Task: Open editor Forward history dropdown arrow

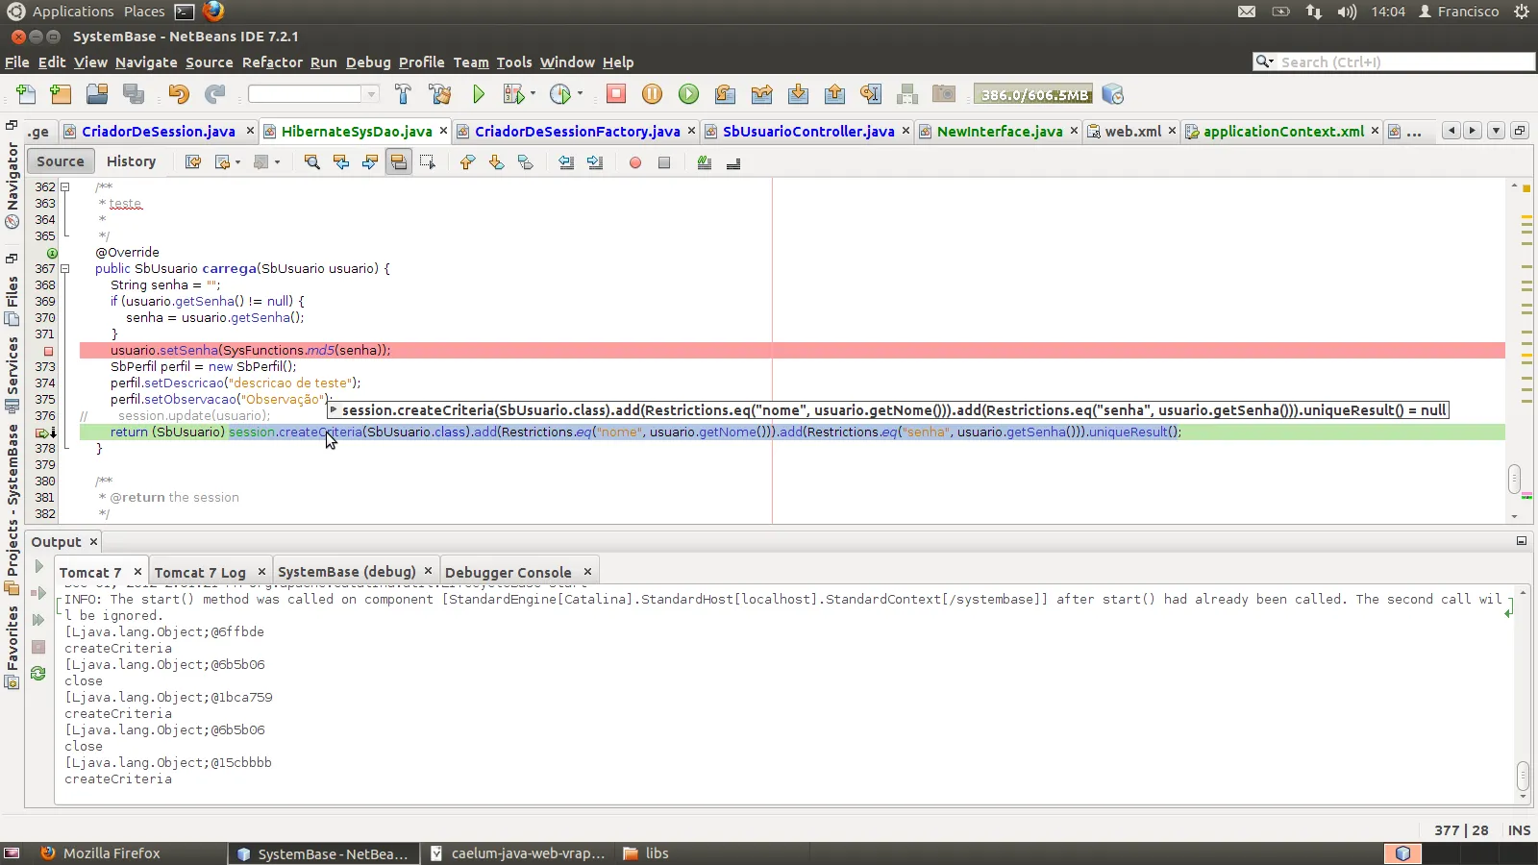Action: click(277, 162)
